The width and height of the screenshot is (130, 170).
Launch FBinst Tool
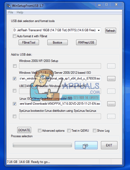pos(29,42)
